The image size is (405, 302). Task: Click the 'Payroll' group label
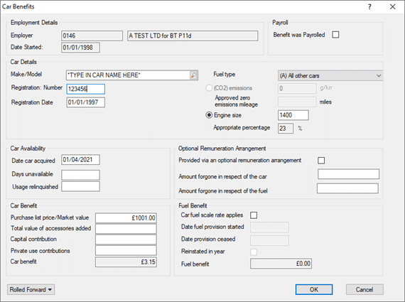tap(280, 23)
